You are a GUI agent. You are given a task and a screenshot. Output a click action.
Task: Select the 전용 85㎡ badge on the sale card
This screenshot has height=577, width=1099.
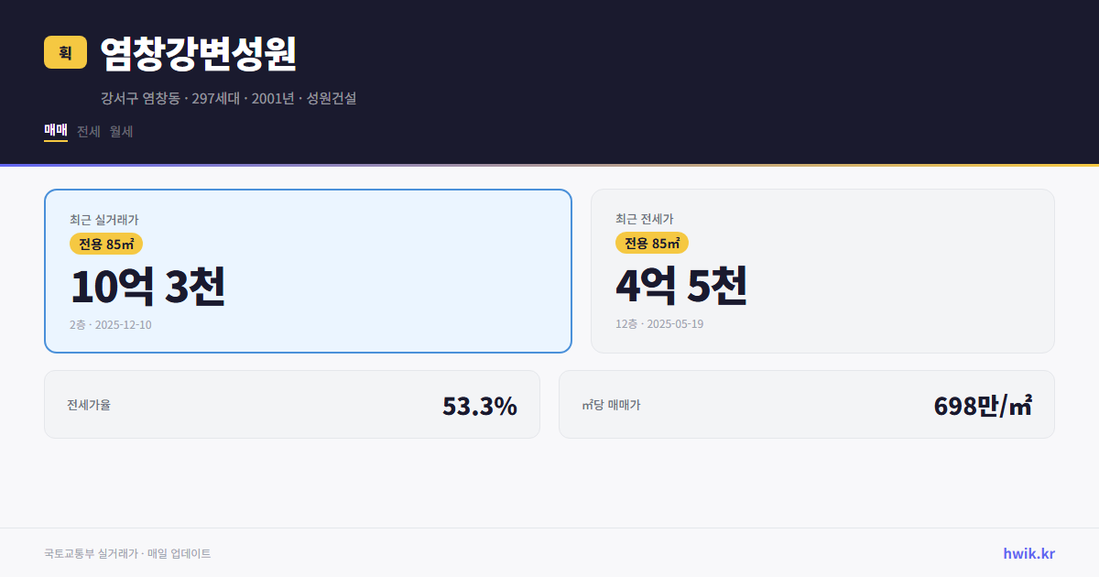point(106,244)
